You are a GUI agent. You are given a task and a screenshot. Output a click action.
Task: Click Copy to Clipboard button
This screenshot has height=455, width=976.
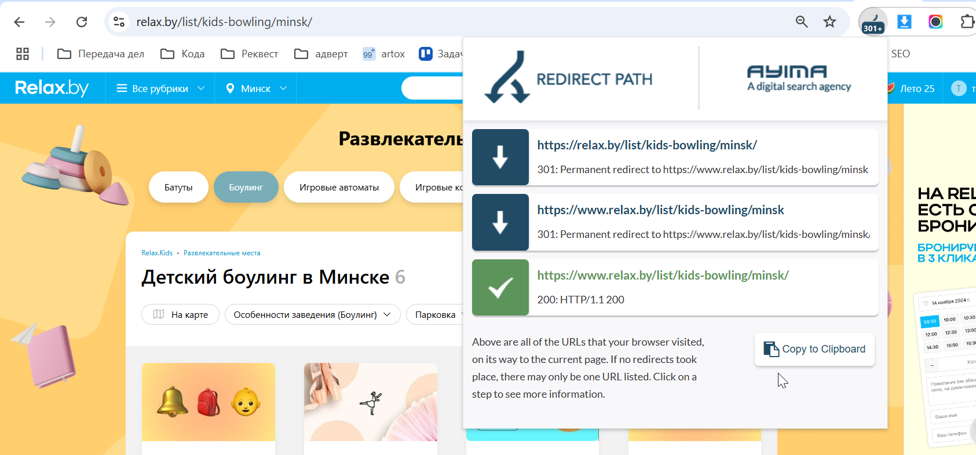pos(814,349)
